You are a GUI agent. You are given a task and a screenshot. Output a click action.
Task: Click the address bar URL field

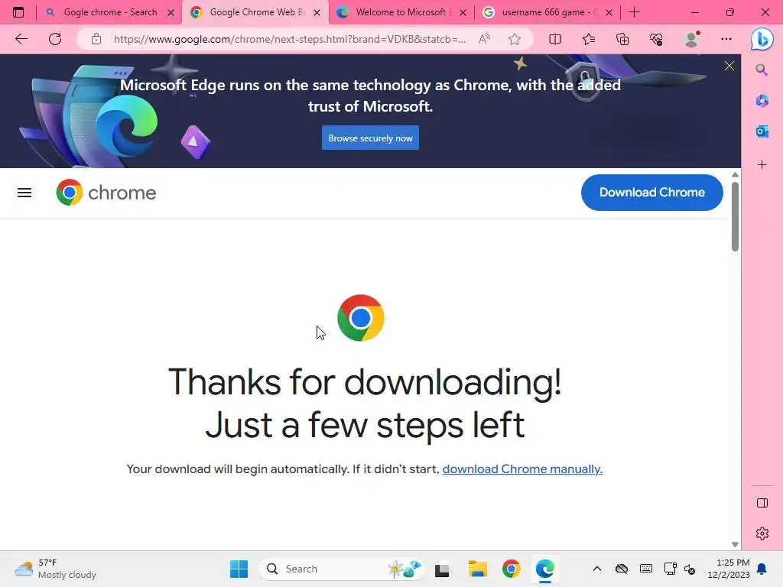pyautogui.click(x=290, y=39)
